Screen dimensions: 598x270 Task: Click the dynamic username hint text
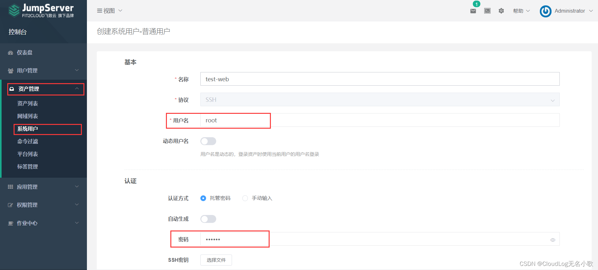tap(260, 154)
